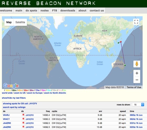147x130 pixels.
Task: Click red dot in VK4RJ row
Action: [x=23, y=115]
